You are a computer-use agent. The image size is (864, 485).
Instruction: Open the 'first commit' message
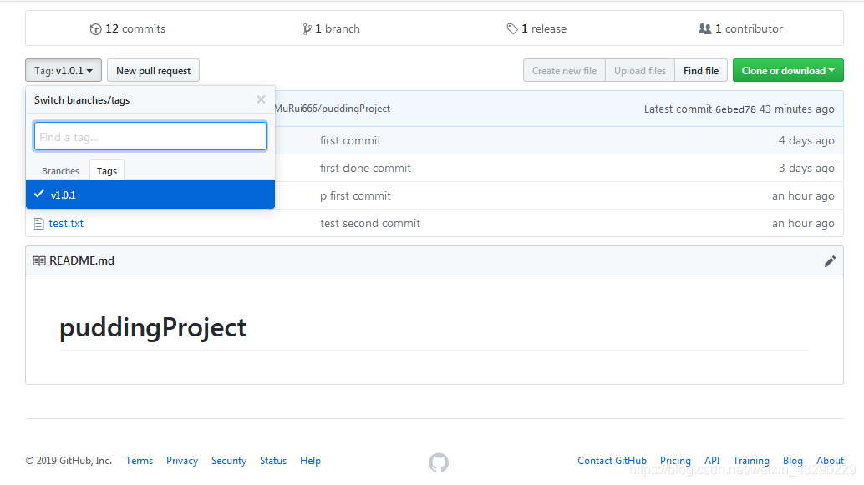coord(350,140)
